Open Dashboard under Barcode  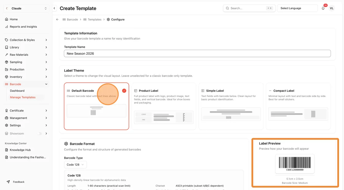pyautogui.click(x=17, y=91)
